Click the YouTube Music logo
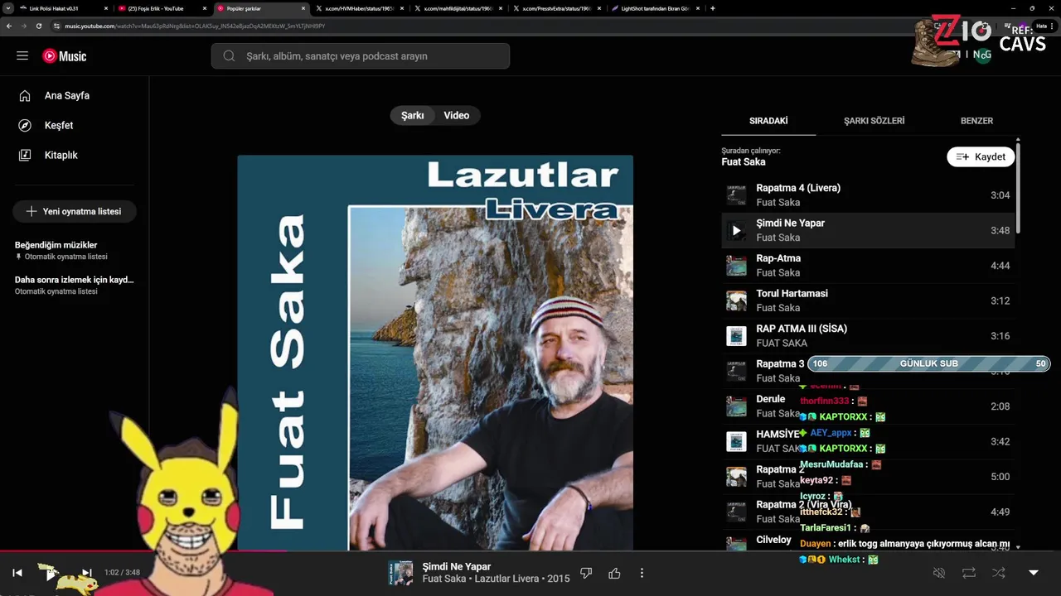The width and height of the screenshot is (1061, 596). (x=65, y=56)
